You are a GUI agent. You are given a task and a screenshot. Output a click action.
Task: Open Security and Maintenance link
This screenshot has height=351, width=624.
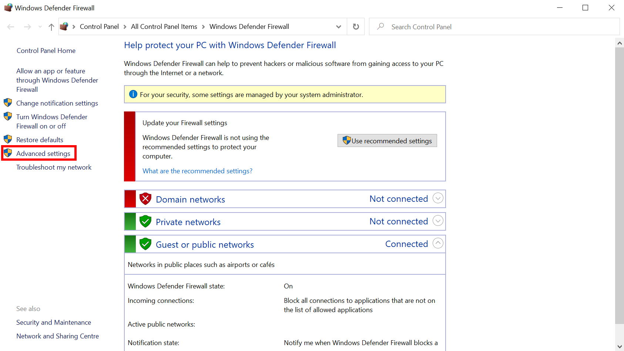click(54, 322)
